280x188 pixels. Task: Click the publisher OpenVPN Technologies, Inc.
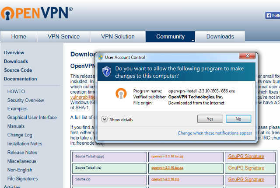coord(196,97)
